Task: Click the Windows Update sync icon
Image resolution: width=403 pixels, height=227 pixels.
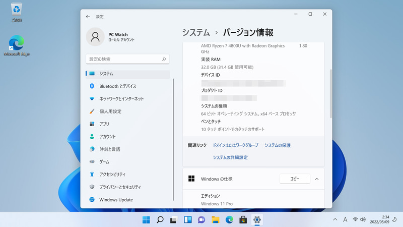Action: point(92,199)
